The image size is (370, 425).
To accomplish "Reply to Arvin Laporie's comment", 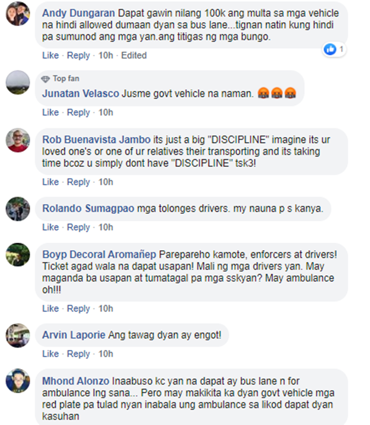I will coord(78,354).
